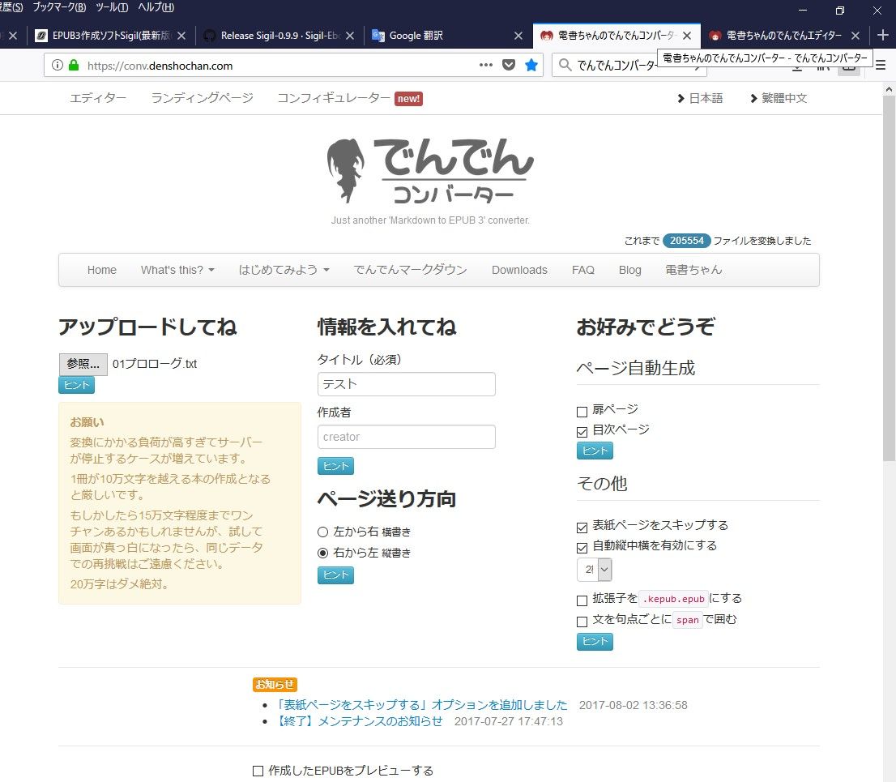The height and width of the screenshot is (782, 896).
Task: Uncheck 自動縦中横を有効にする option
Action: pyautogui.click(x=582, y=548)
